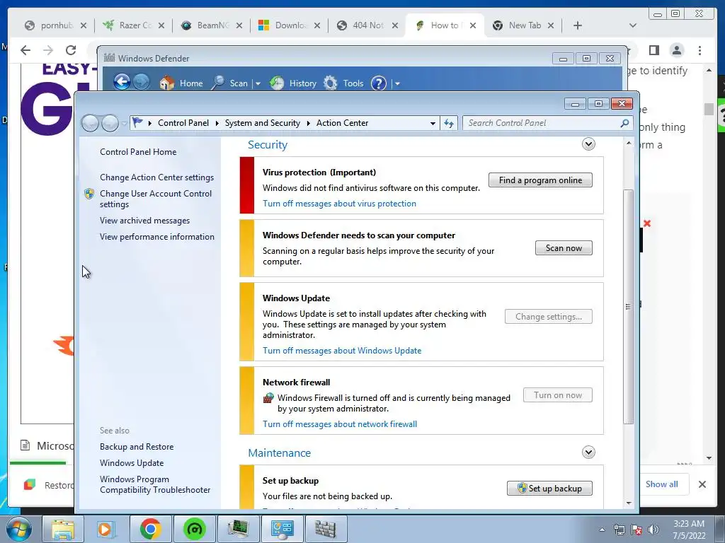This screenshot has height=543, width=725.
Task: Click the Chrome taskbar icon
Action: [150, 529]
